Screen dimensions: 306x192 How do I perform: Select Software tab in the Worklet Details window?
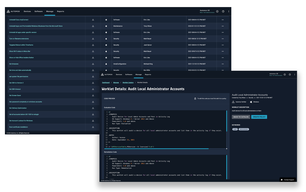point(129,74)
